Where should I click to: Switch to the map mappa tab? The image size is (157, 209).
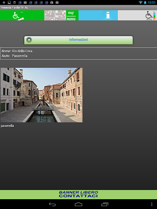[x=61, y=16]
